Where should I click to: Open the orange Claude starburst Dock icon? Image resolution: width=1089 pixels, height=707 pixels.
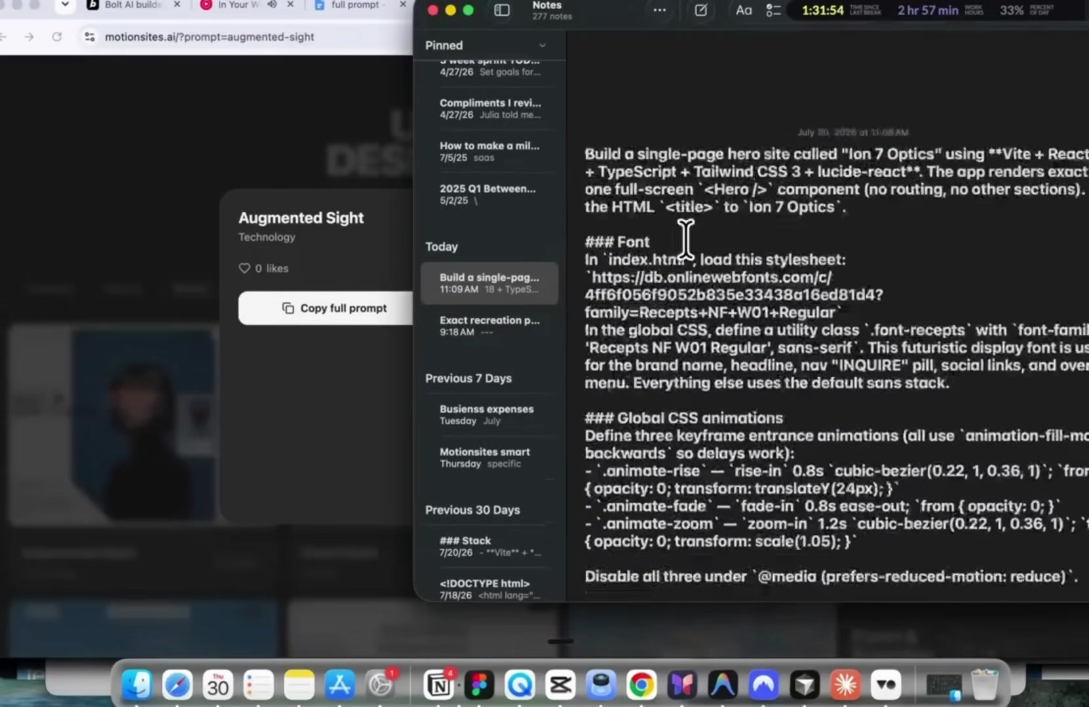tap(845, 685)
